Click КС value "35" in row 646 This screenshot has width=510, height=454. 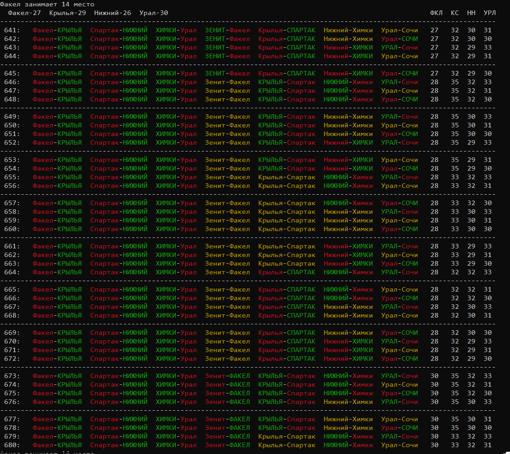pyautogui.click(x=455, y=82)
